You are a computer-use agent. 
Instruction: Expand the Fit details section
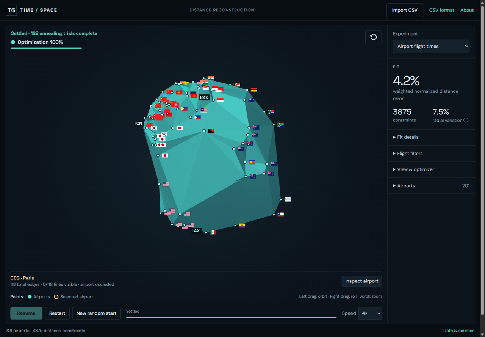[x=431, y=137]
